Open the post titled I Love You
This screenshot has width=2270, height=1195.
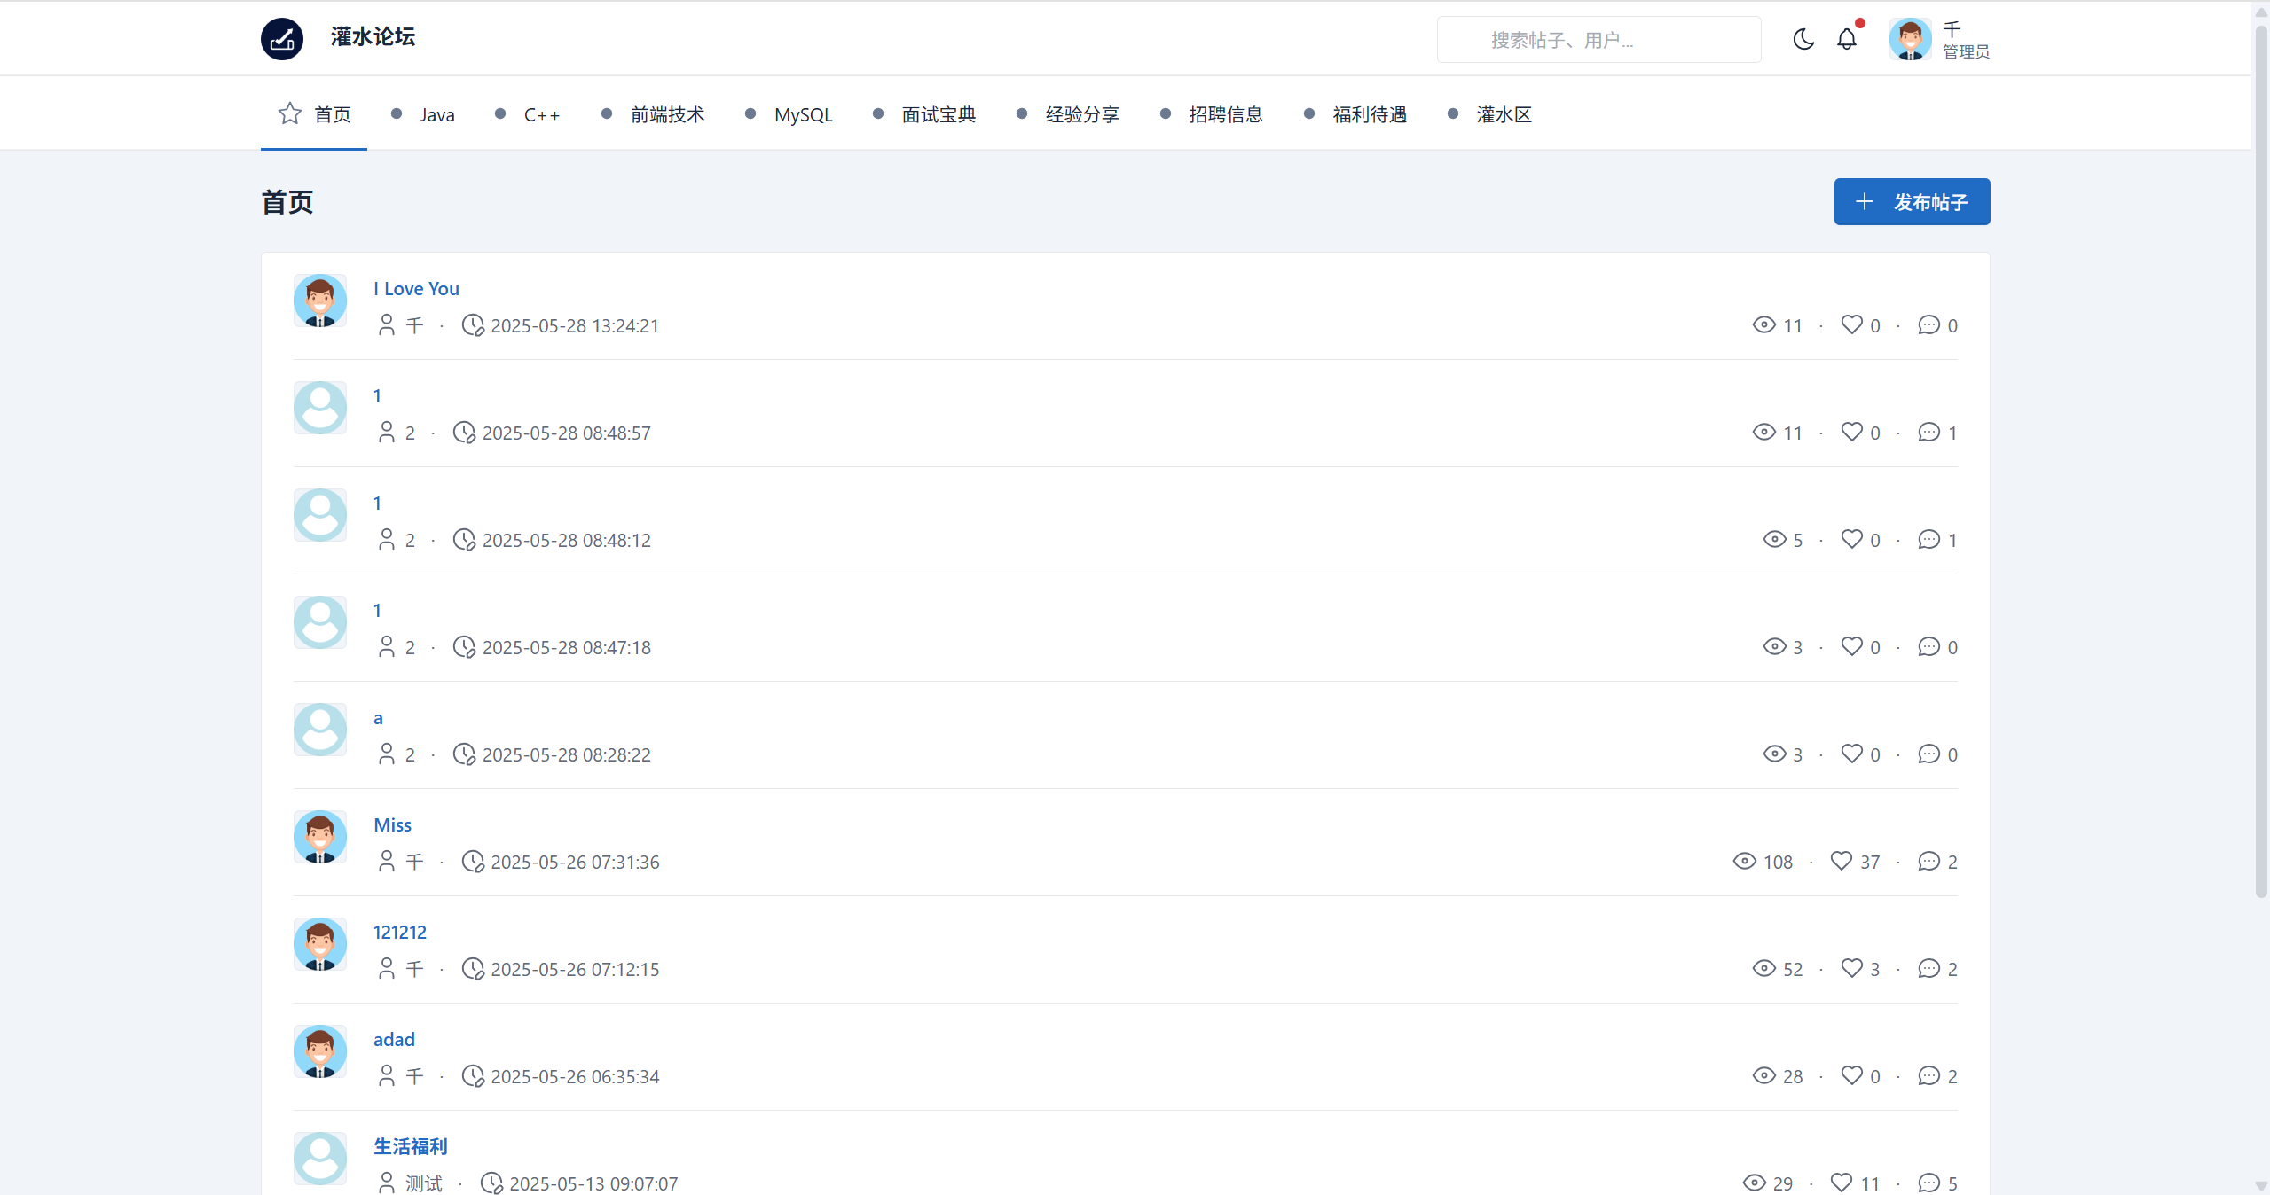pos(416,288)
